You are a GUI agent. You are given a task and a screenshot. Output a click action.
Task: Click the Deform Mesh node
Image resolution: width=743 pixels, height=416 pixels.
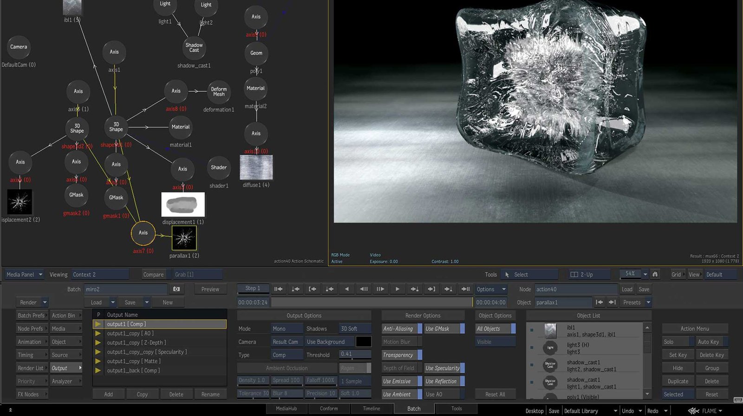[219, 91]
